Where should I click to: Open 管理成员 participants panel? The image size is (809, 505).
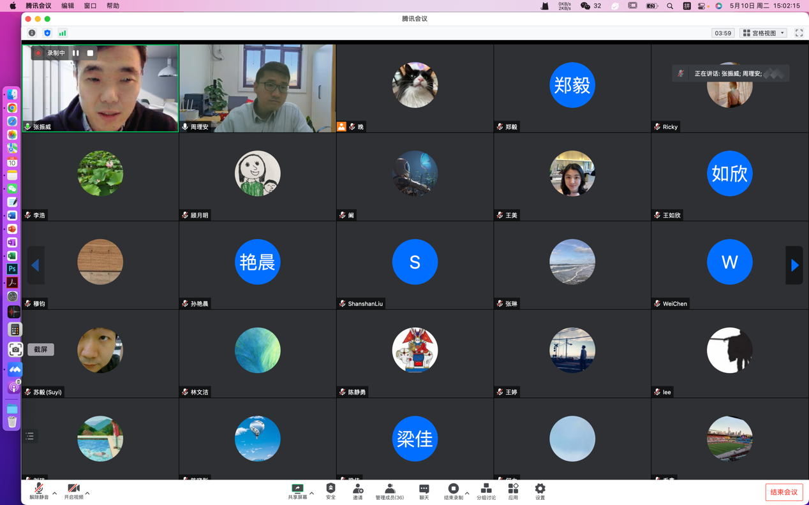[x=389, y=491]
